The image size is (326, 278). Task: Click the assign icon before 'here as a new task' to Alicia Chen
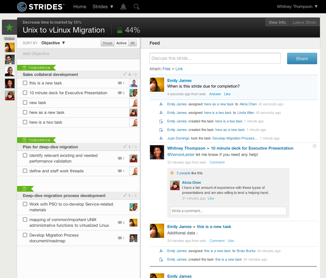click(x=161, y=104)
